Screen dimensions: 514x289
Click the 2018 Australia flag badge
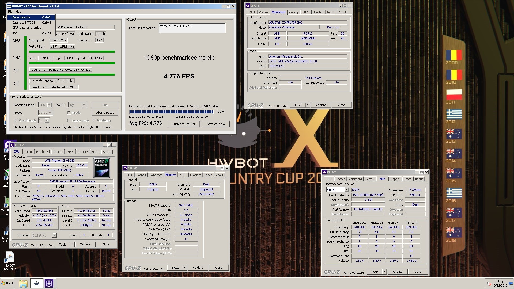tap(454, 233)
